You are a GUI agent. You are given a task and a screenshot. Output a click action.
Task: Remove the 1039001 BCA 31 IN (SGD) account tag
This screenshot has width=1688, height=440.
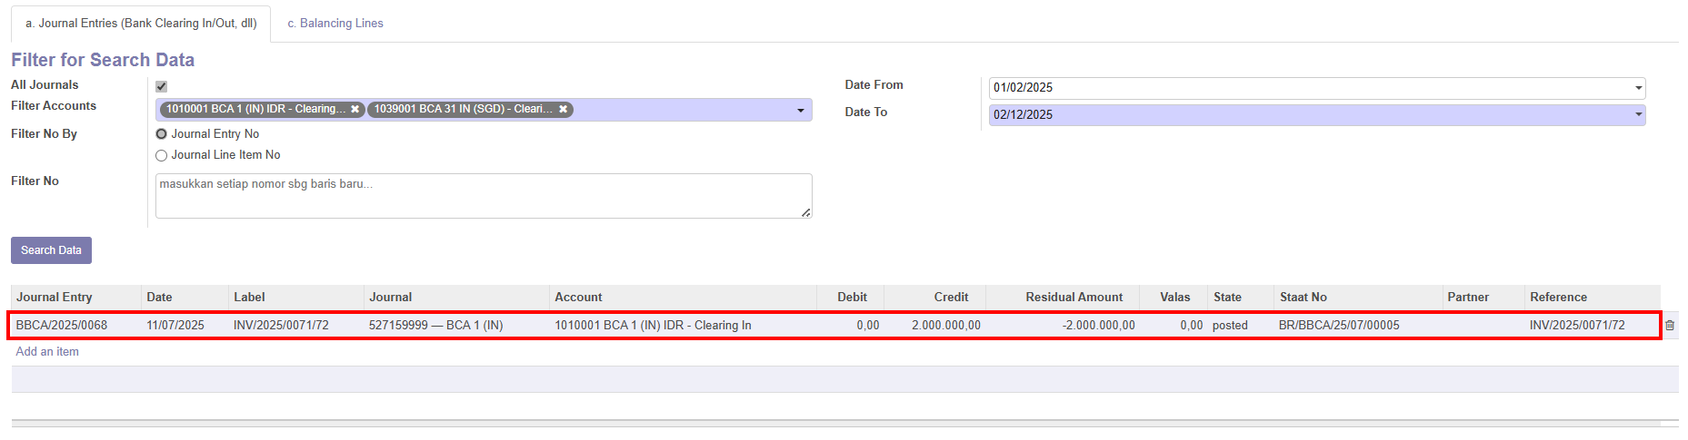coord(564,110)
